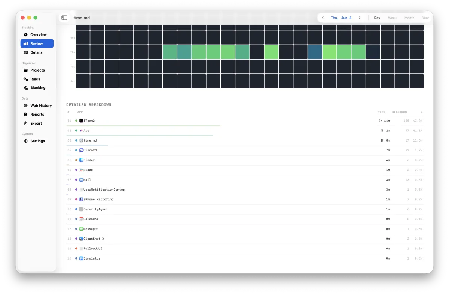Click the orange dot beside Finder

coord(76,160)
